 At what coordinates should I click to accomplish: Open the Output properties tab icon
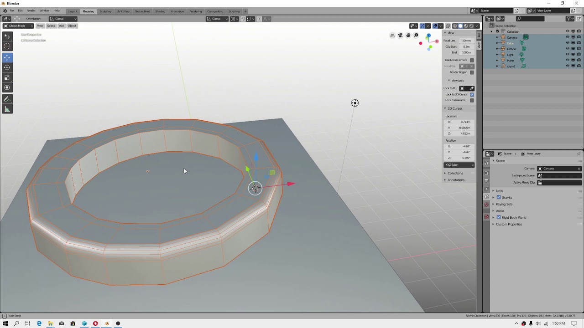coord(486,181)
